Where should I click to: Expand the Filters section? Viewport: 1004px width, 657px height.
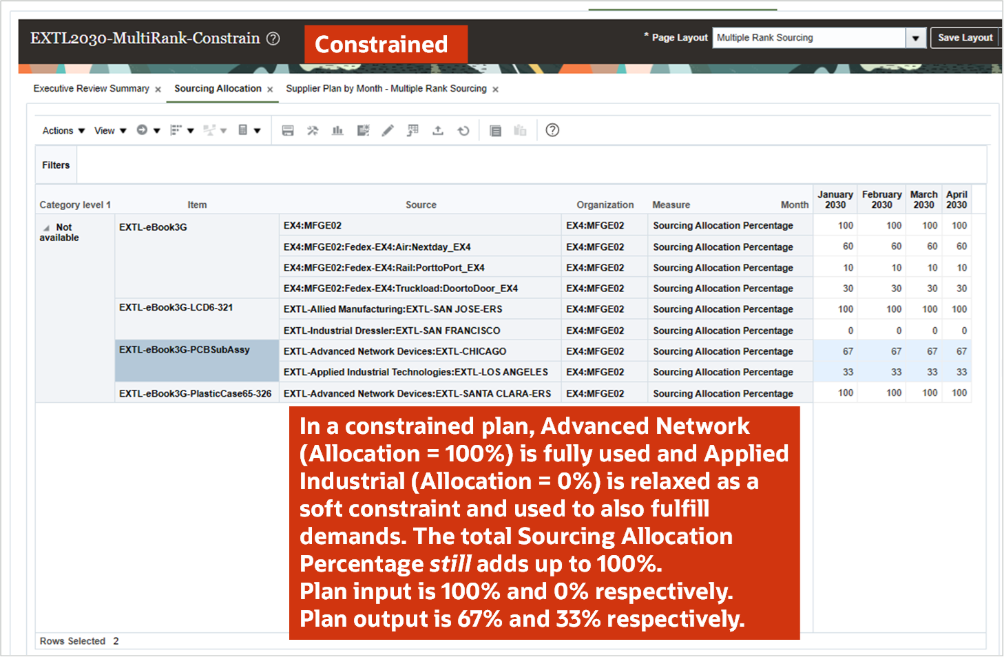pyautogui.click(x=55, y=165)
